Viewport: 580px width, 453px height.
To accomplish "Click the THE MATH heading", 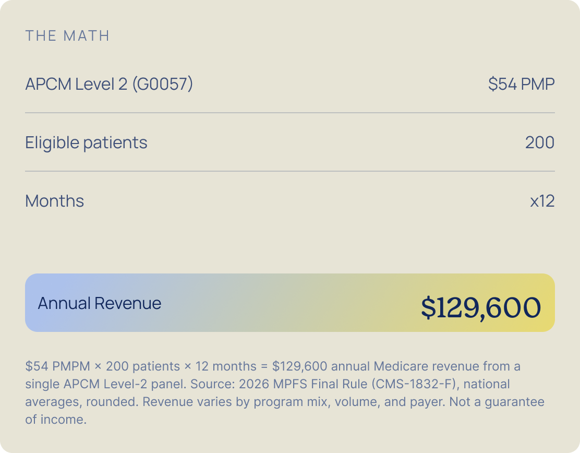I will click(67, 36).
